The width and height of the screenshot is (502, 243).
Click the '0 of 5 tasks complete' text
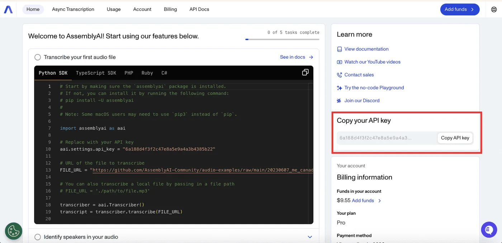tap(293, 32)
